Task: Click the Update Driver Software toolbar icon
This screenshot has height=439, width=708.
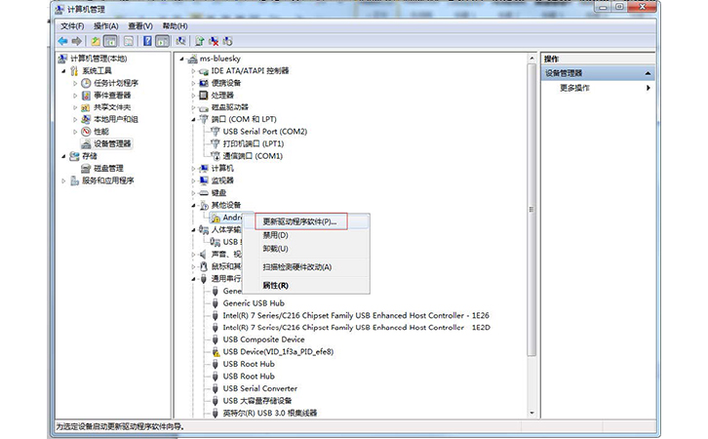Action: coord(200,42)
